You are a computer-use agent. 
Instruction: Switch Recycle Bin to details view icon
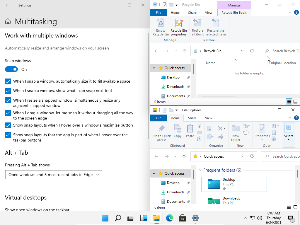289,102
